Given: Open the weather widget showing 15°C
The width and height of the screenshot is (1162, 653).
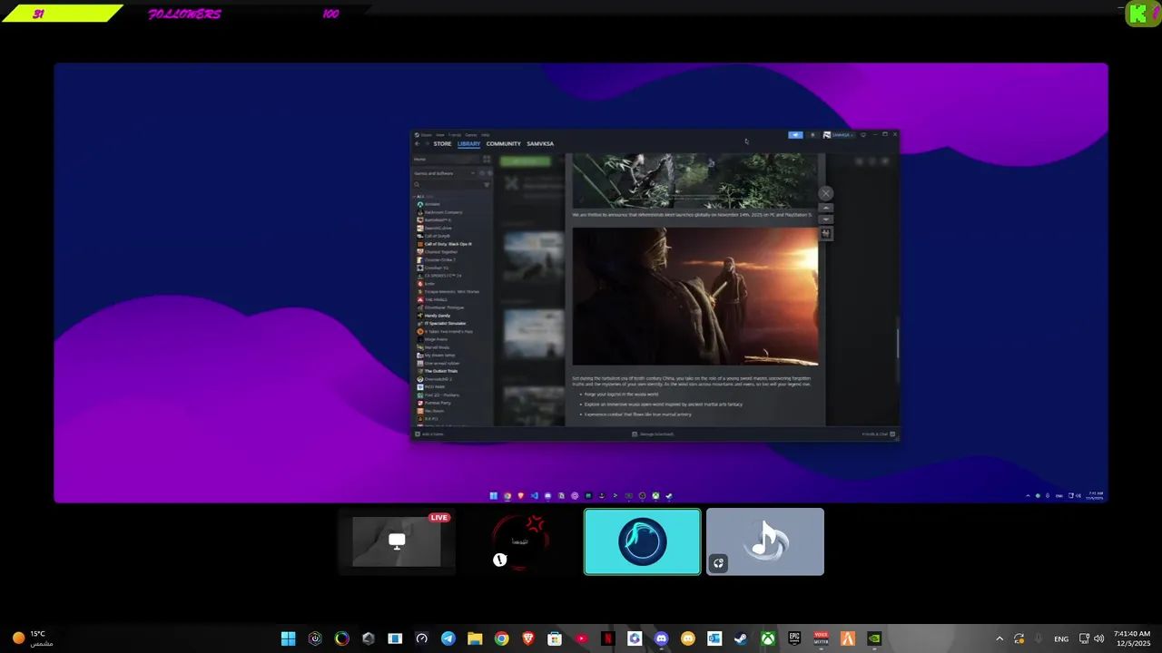Looking at the screenshot, I should coord(34,638).
